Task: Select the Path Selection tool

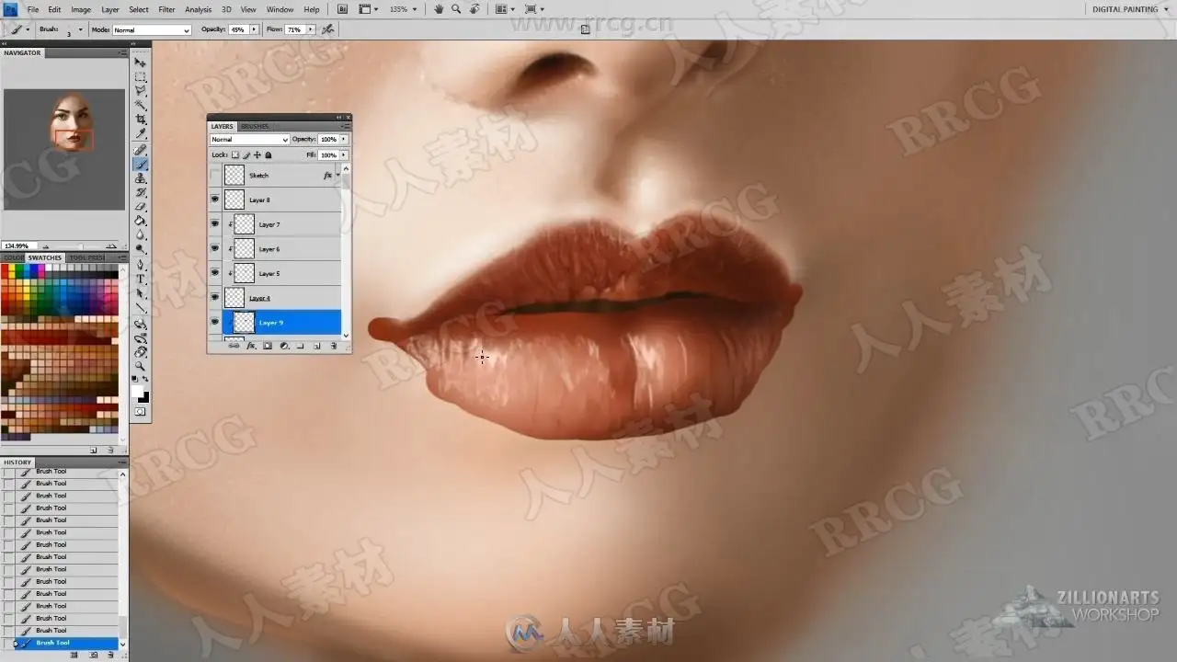Action: [x=141, y=293]
